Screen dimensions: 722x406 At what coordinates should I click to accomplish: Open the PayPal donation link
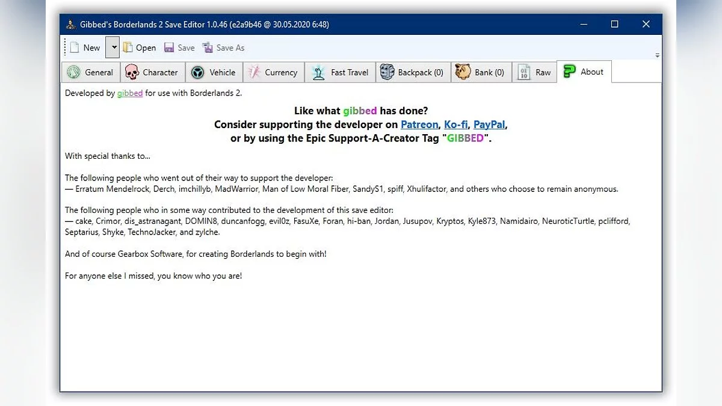click(x=489, y=125)
